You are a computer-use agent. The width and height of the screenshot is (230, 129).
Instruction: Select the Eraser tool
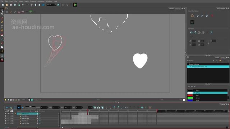[2, 35]
